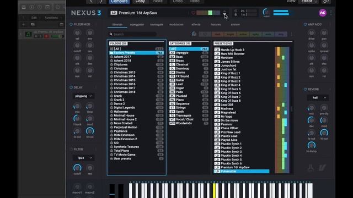This screenshot has height=198, width=353.
Task: Toggle the red record enable button on track
Action: tap(46, 36)
